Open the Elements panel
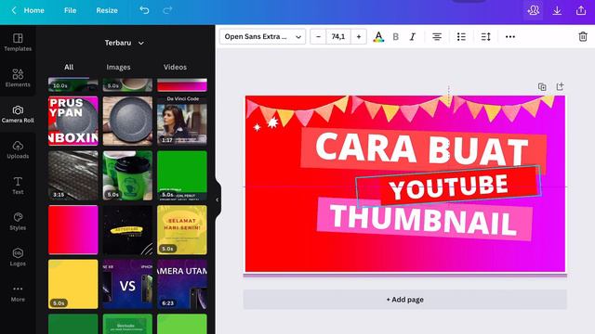 coord(18,78)
